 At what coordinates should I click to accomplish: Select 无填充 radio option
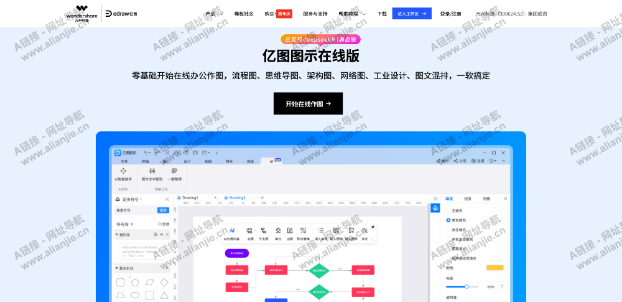(x=448, y=210)
